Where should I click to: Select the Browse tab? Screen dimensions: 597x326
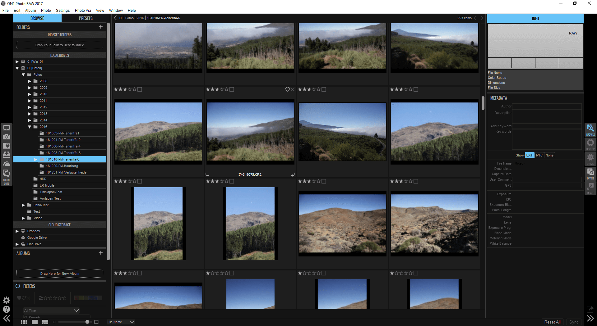point(37,18)
